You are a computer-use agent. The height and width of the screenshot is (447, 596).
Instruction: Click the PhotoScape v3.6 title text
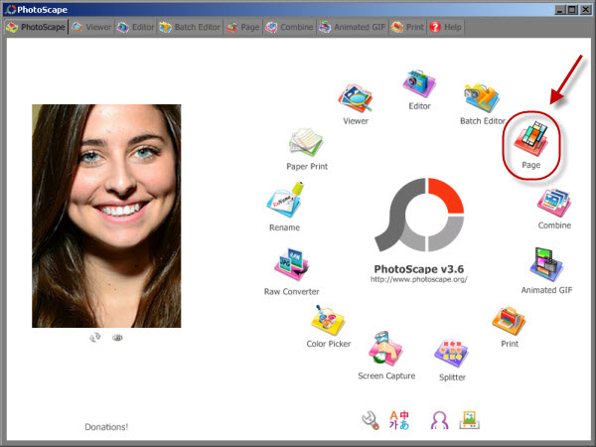click(419, 269)
